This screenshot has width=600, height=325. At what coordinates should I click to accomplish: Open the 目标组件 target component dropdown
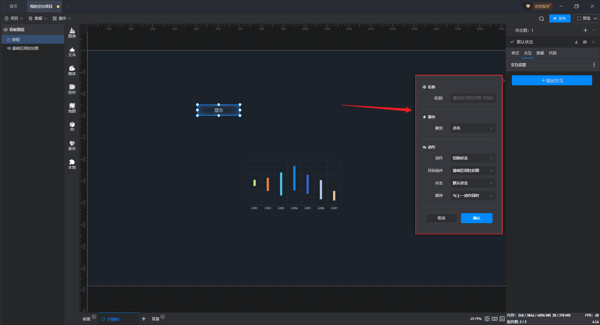click(472, 171)
